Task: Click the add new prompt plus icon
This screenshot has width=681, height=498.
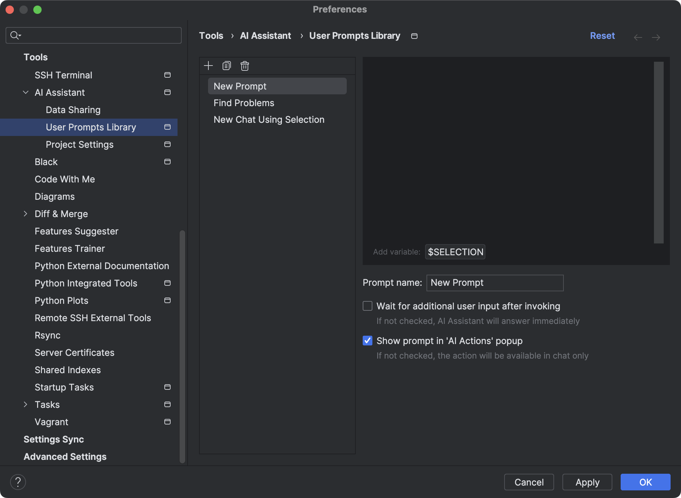Action: tap(208, 66)
